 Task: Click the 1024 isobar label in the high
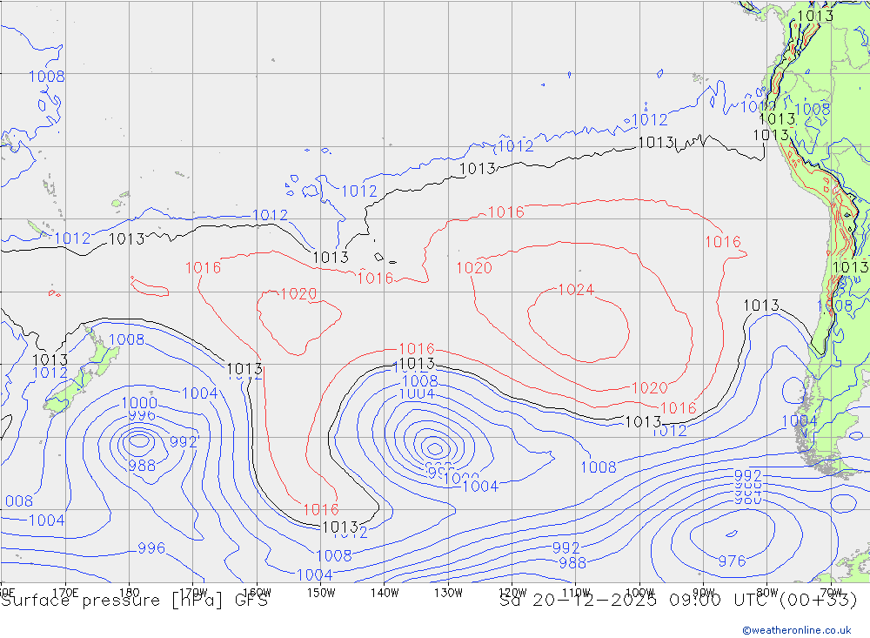pos(576,289)
